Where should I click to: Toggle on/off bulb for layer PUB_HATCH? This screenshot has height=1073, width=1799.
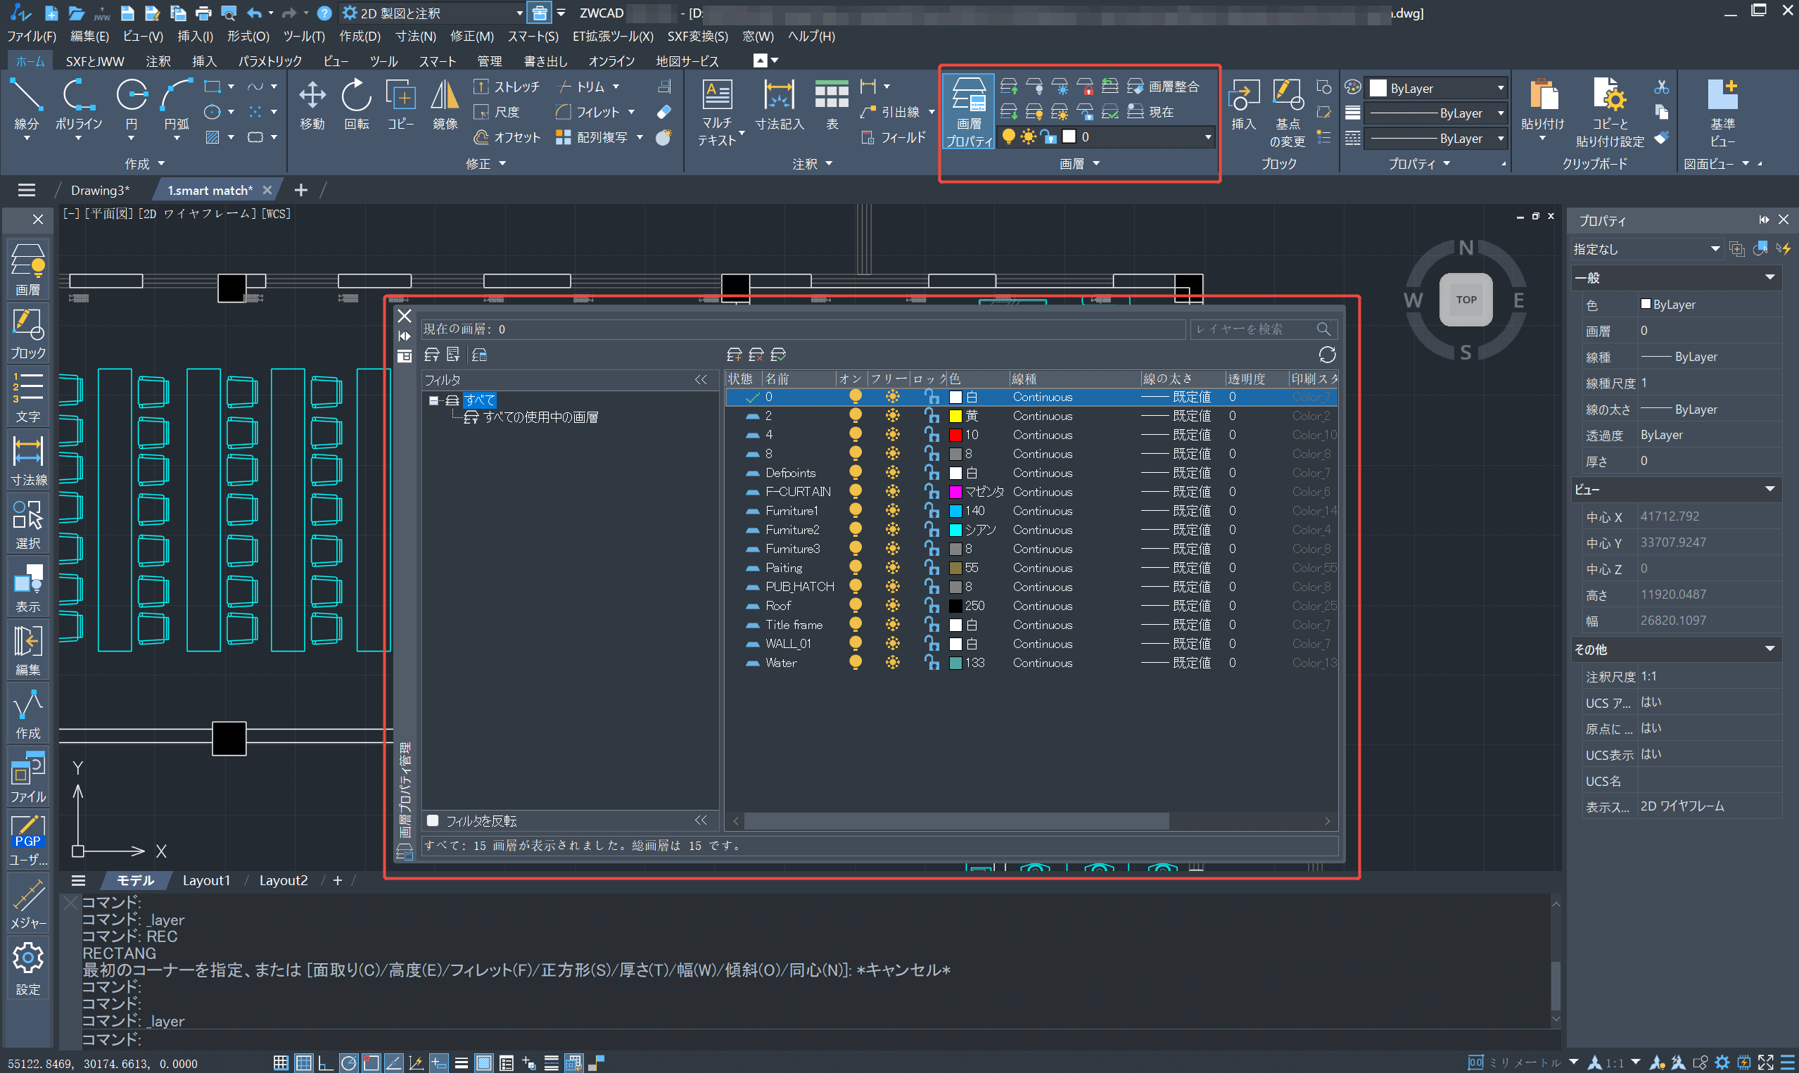coord(855,586)
